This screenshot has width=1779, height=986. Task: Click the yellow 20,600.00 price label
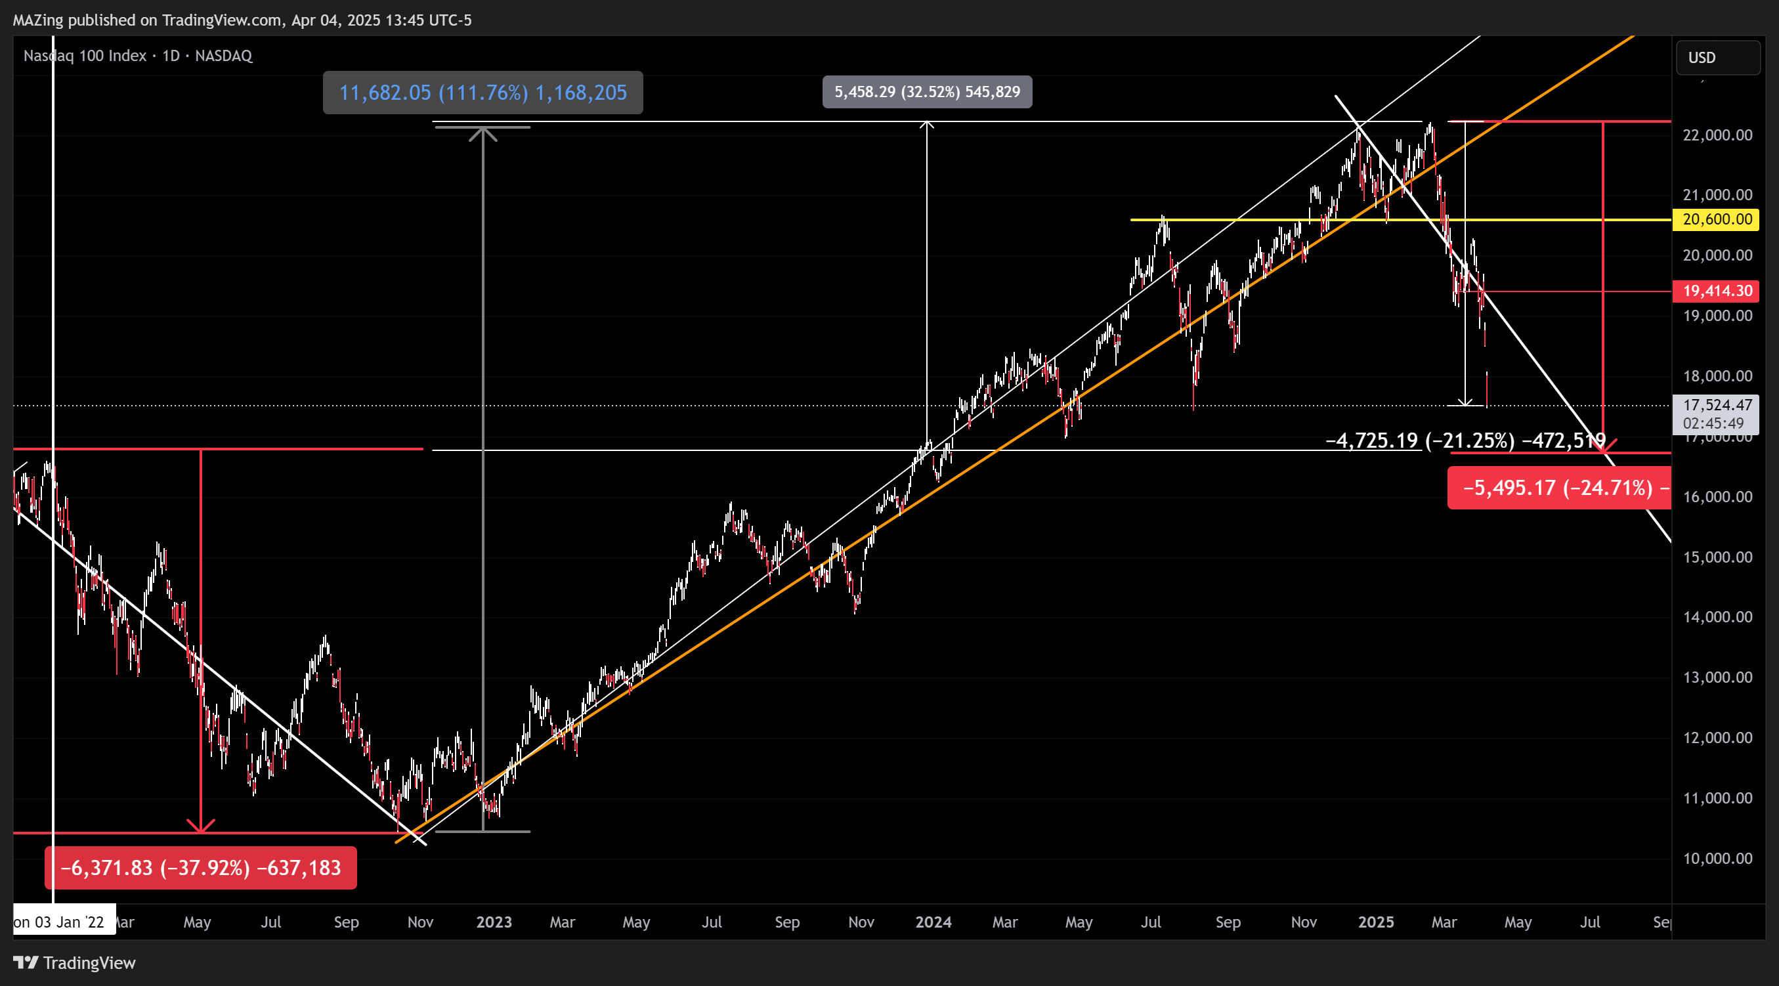pyautogui.click(x=1716, y=219)
